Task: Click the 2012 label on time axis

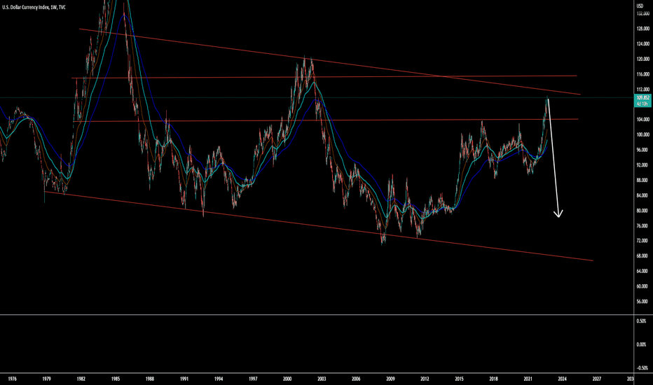Action: 425,379
